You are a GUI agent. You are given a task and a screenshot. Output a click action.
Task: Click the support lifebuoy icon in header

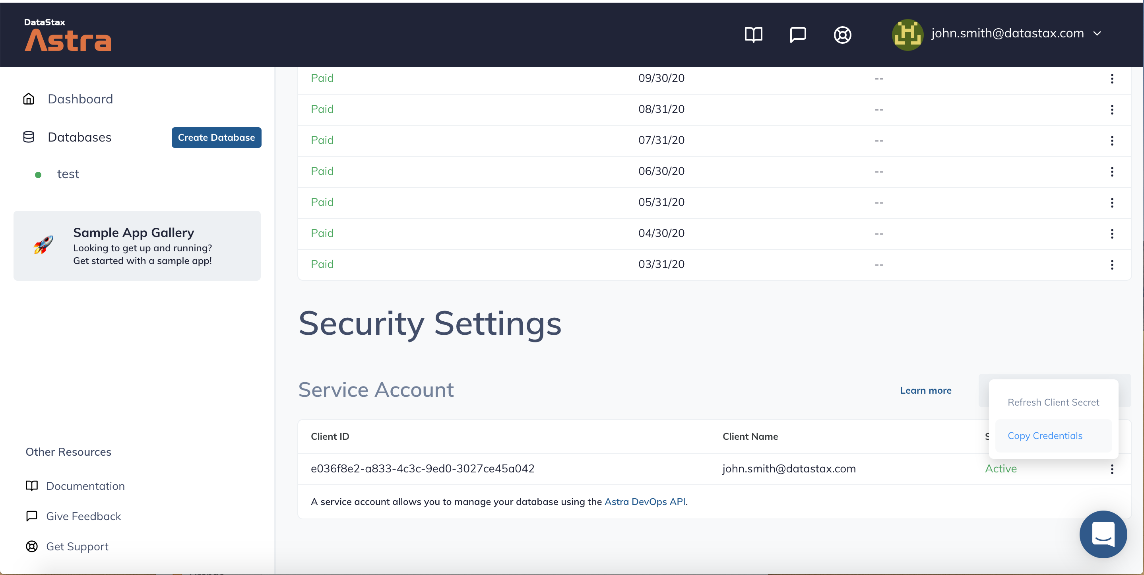click(842, 35)
